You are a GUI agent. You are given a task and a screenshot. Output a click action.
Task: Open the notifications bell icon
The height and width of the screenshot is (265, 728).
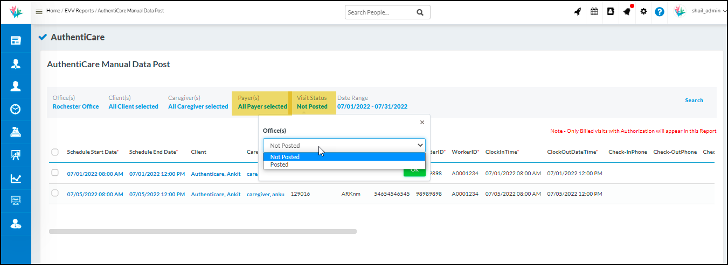627,11
